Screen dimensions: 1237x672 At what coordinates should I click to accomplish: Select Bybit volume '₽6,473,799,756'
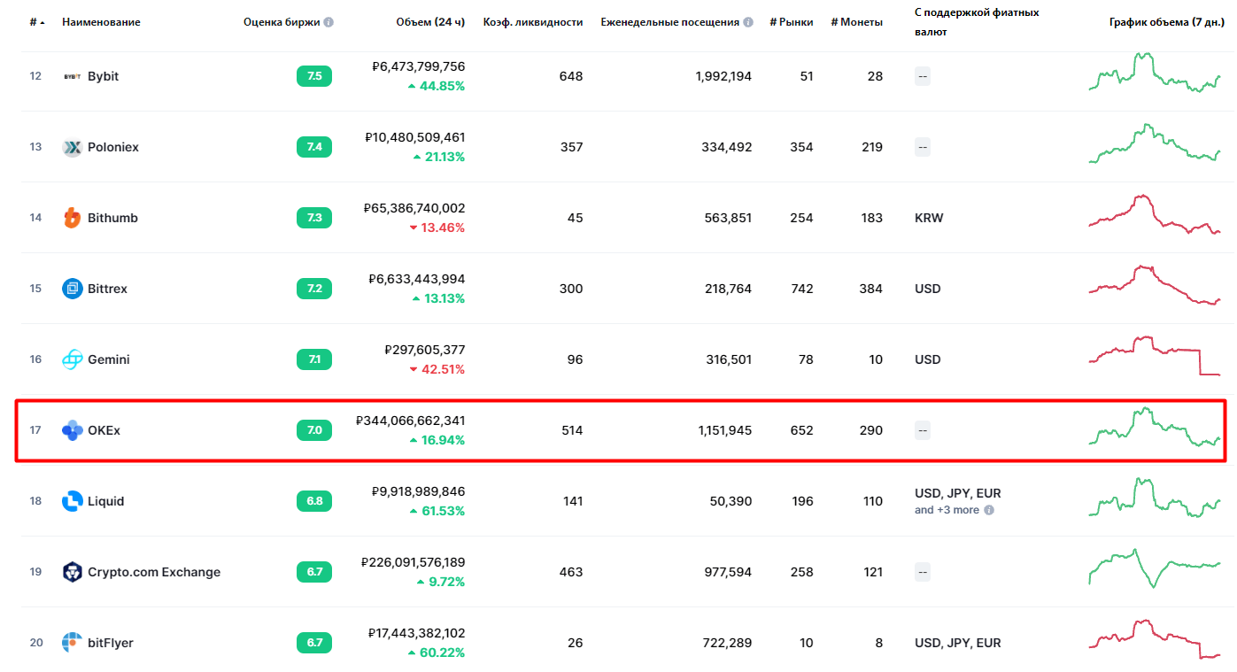point(419,66)
